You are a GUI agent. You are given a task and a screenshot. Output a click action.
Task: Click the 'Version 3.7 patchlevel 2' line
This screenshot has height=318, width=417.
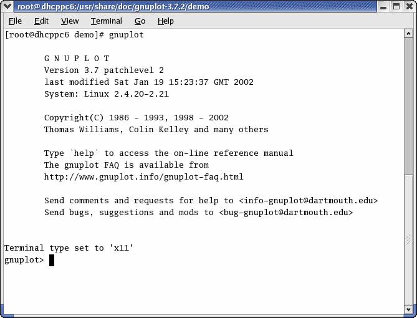tap(104, 70)
